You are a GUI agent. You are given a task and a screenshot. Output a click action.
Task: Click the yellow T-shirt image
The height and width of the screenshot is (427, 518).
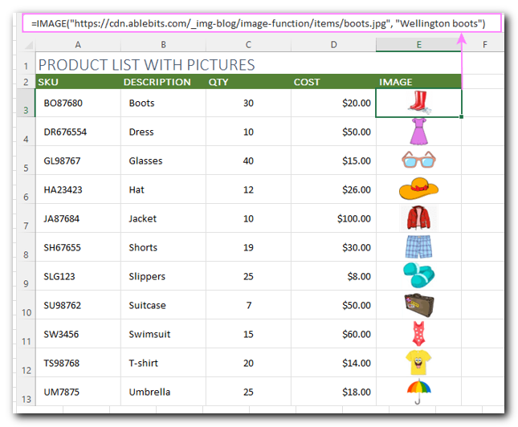click(418, 362)
